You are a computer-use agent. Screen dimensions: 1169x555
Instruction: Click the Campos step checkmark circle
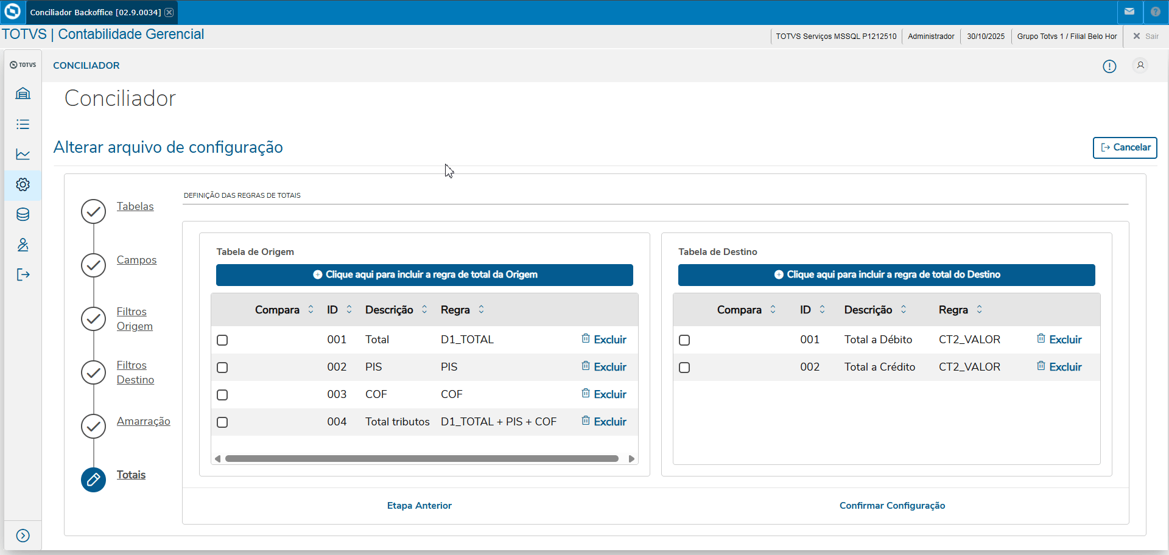pyautogui.click(x=93, y=265)
